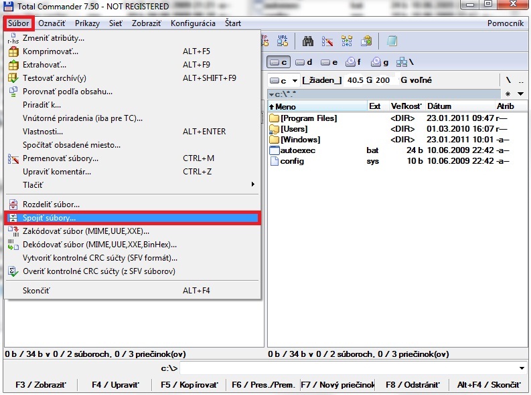The width and height of the screenshot is (531, 395).
Task: Choose Komprimovať from the menu
Action: [132, 51]
